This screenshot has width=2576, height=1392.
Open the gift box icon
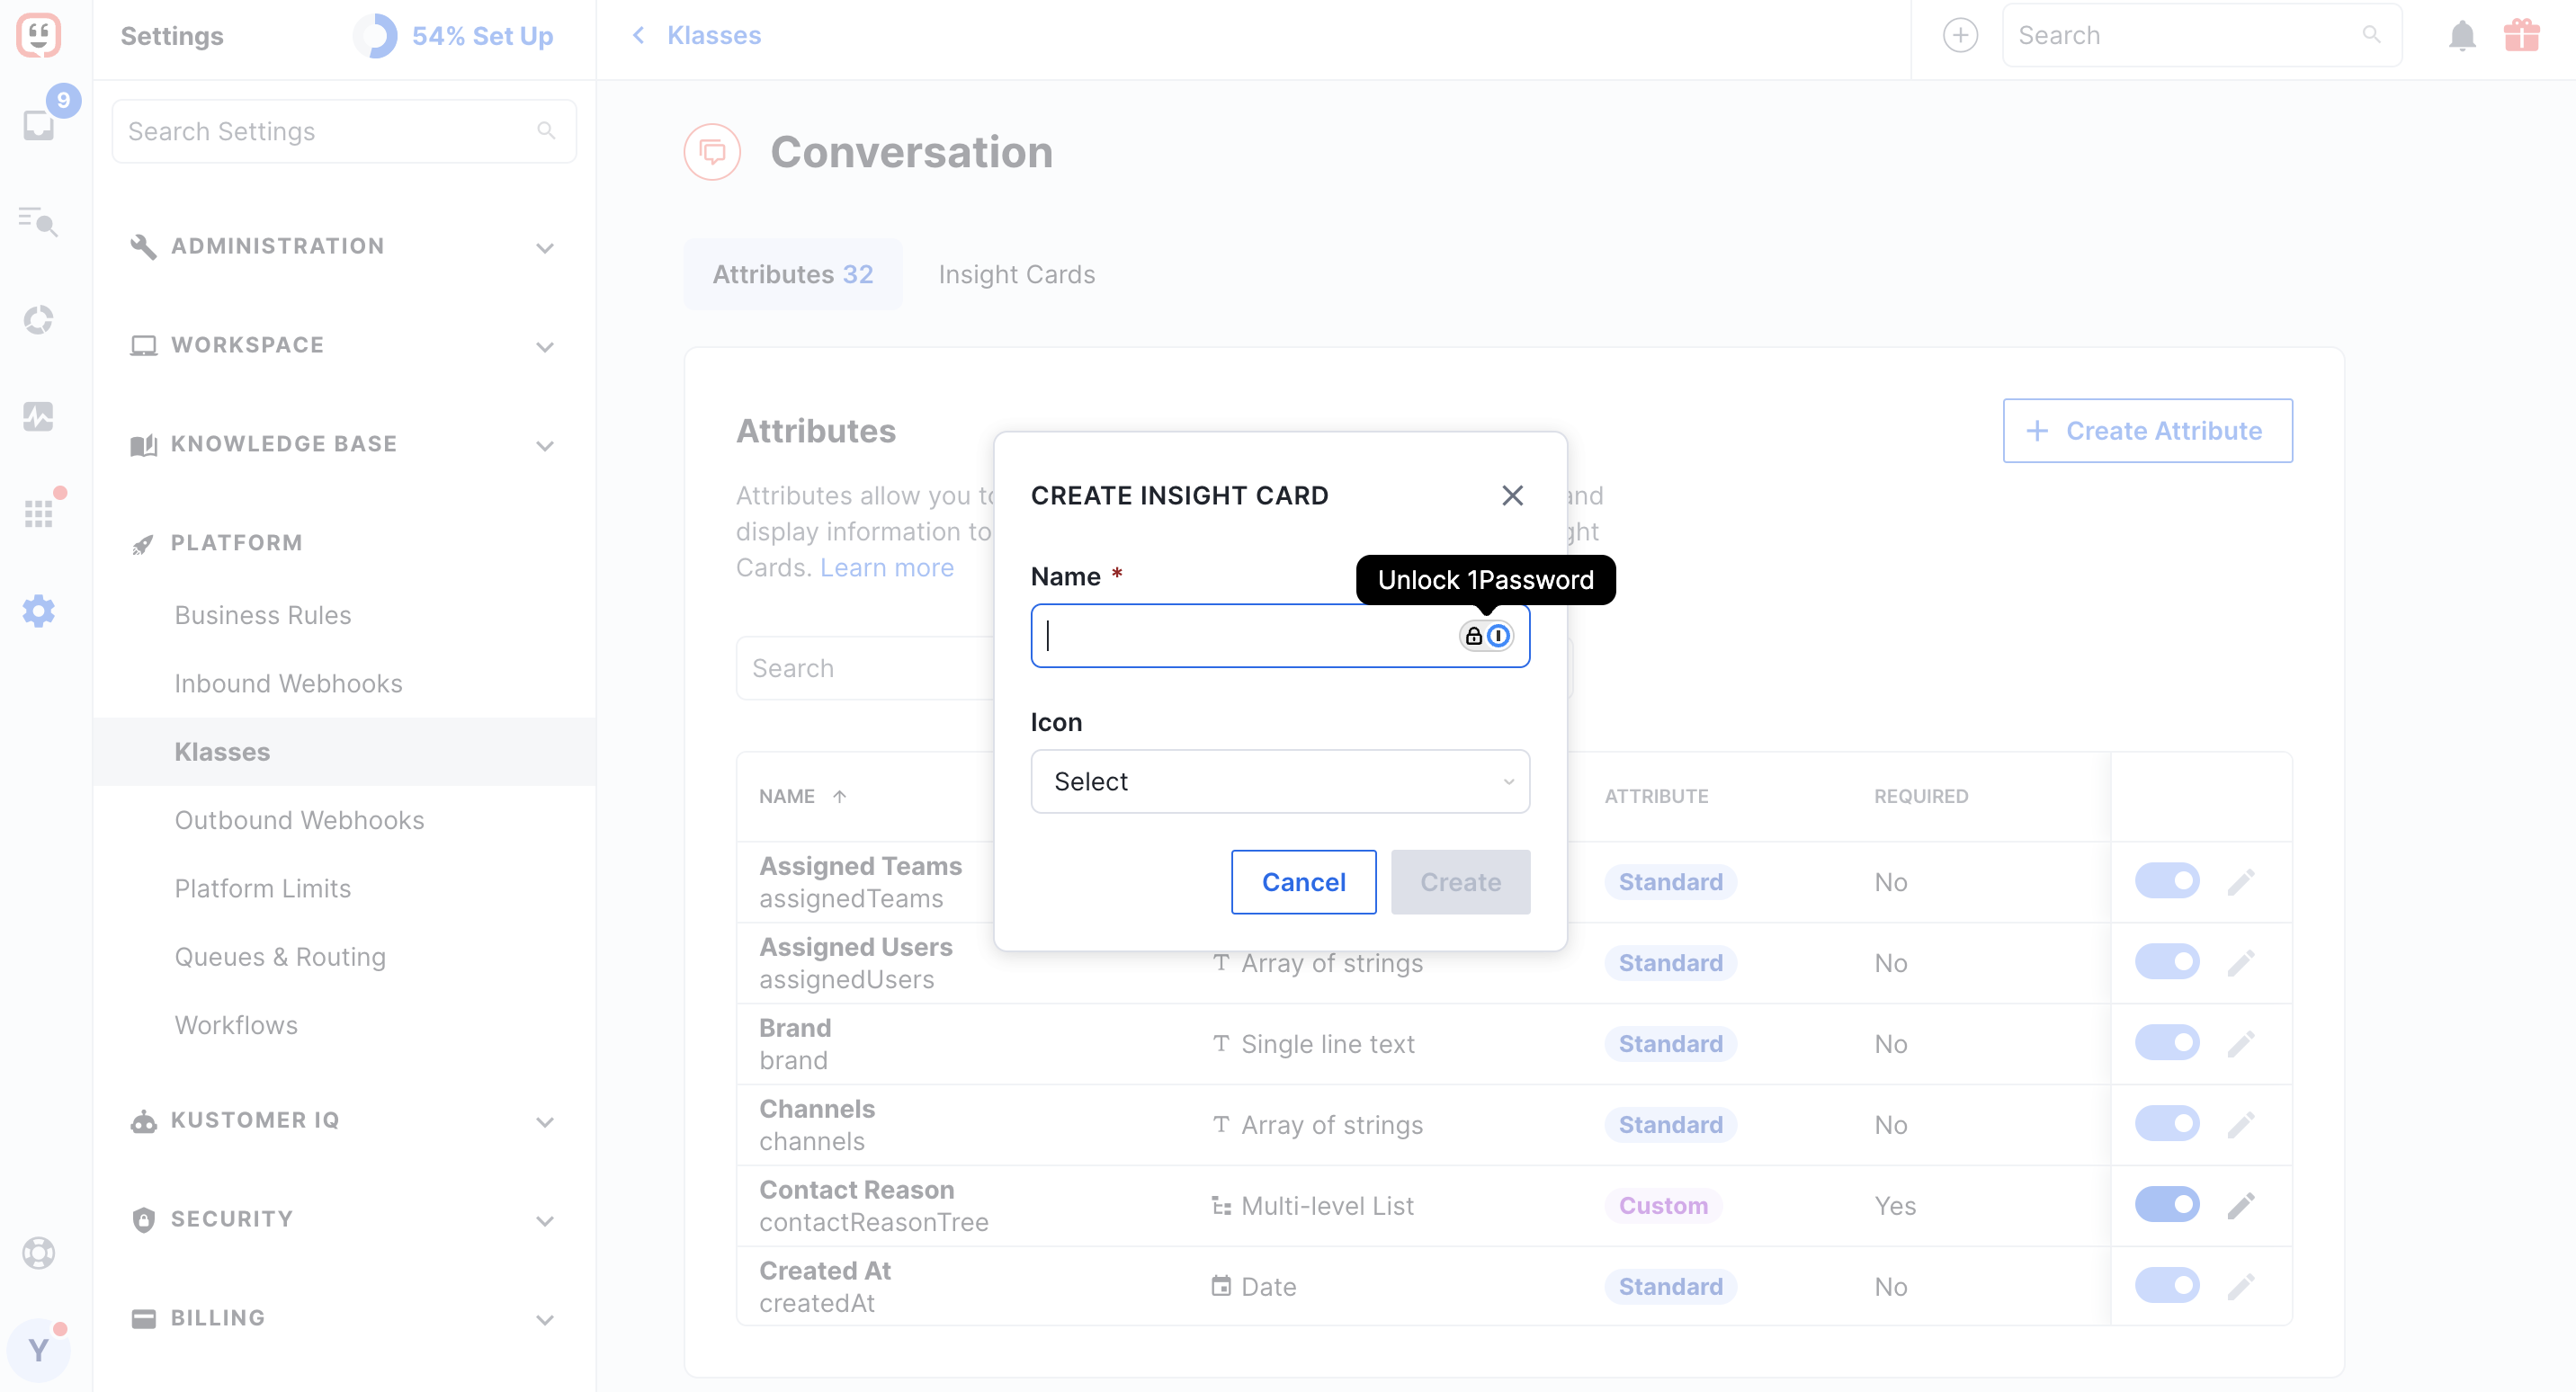pos(2522,35)
